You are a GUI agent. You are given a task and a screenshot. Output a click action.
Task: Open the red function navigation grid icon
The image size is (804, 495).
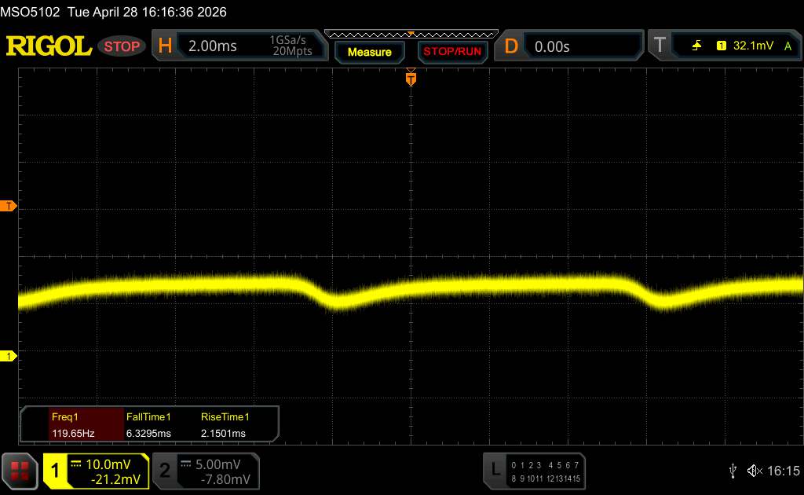tap(20, 471)
